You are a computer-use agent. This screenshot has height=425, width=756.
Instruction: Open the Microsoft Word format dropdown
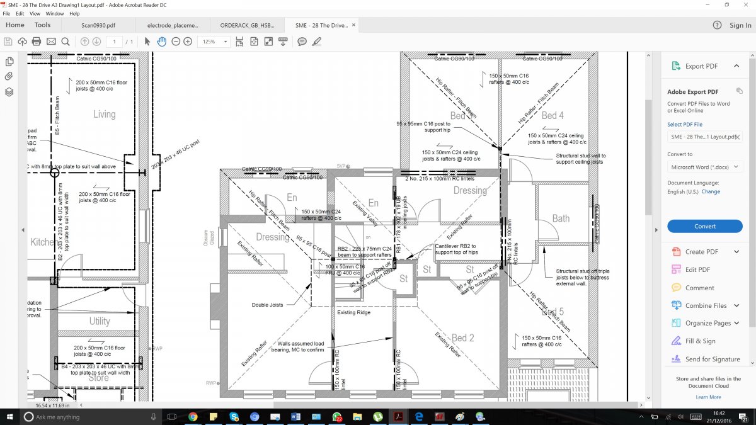pos(704,167)
